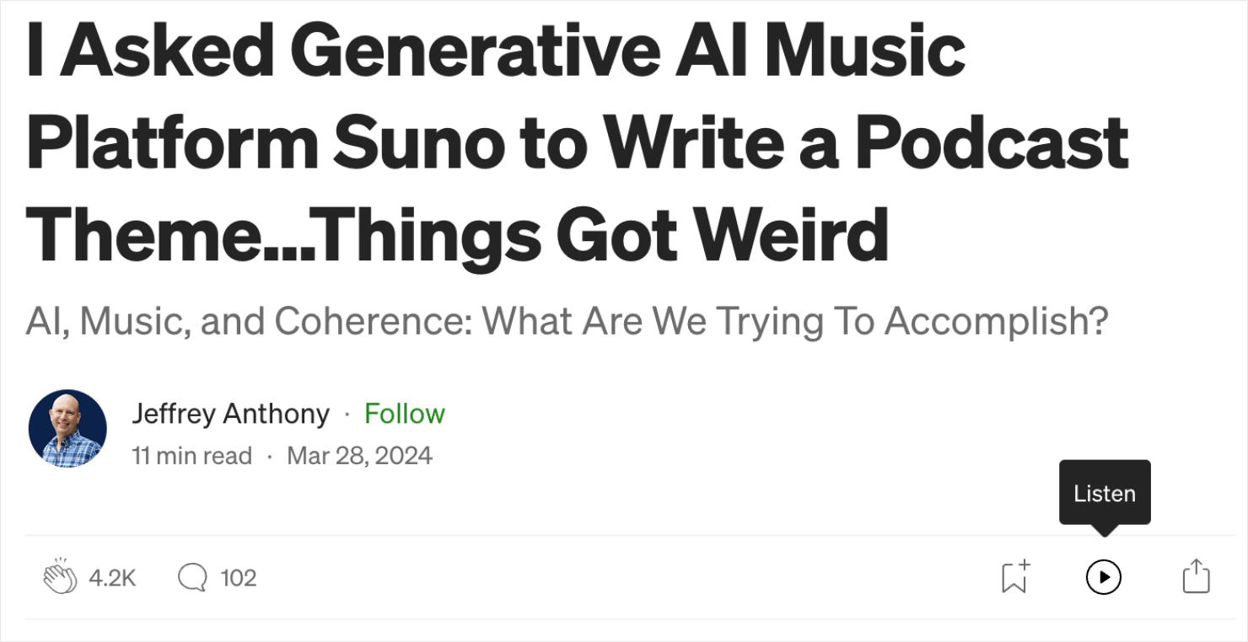
Task: Play the article audio with the Listen button
Action: 1103,578
